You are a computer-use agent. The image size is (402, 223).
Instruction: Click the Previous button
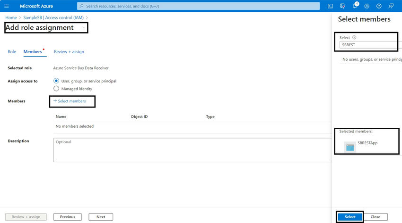(x=68, y=217)
